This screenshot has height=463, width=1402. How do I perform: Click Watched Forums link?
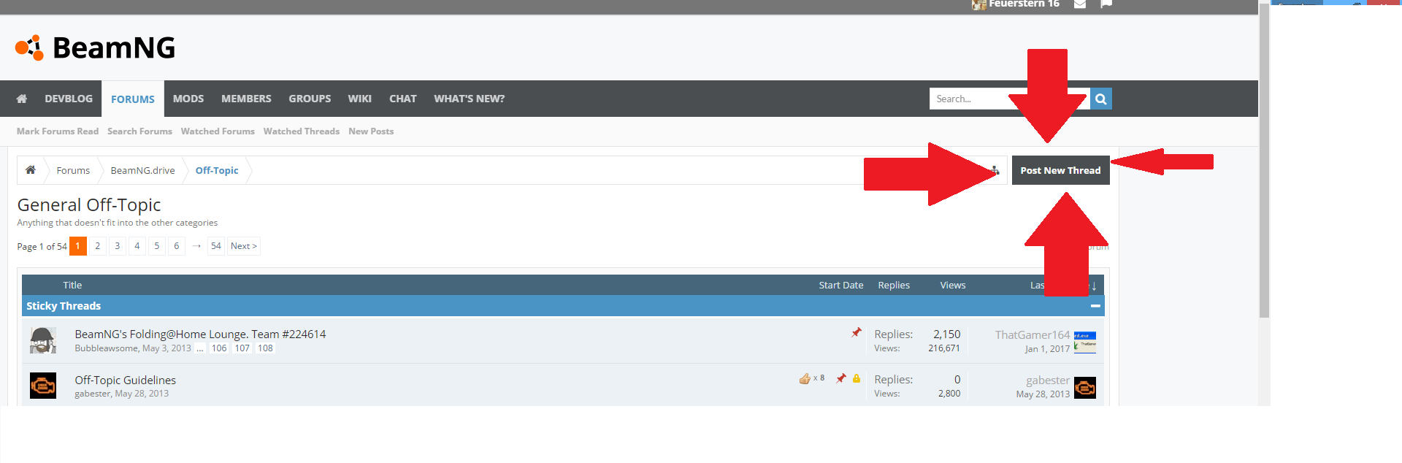click(218, 131)
